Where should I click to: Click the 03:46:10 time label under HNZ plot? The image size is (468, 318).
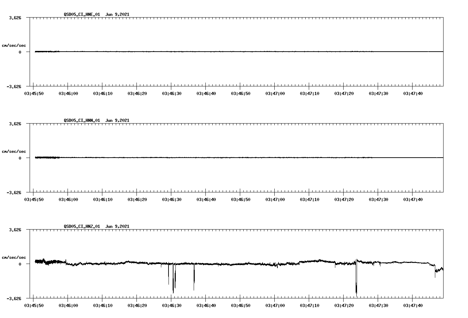103,305
